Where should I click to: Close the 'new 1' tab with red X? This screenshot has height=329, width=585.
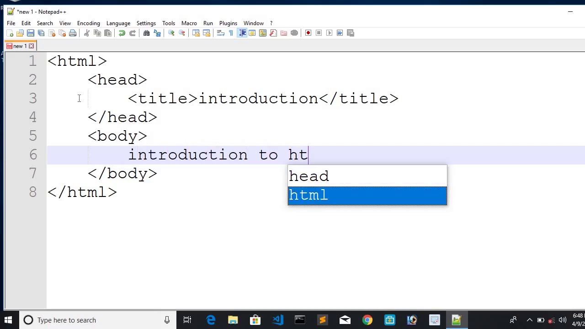(31, 46)
